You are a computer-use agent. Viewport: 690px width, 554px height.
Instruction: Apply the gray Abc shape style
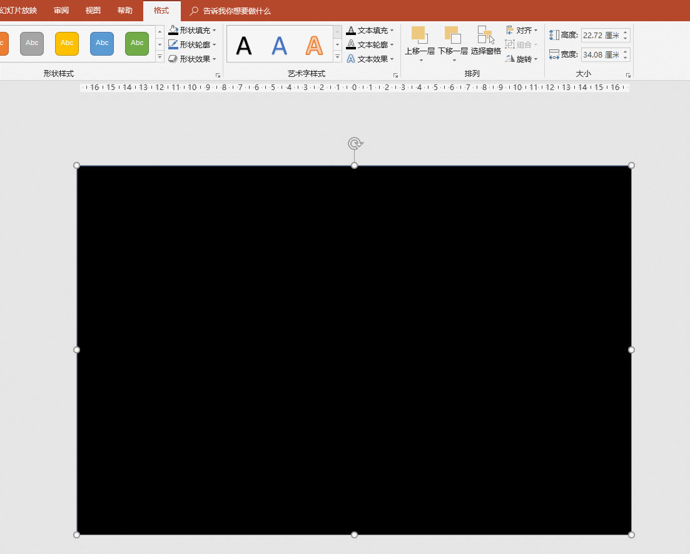click(x=32, y=43)
